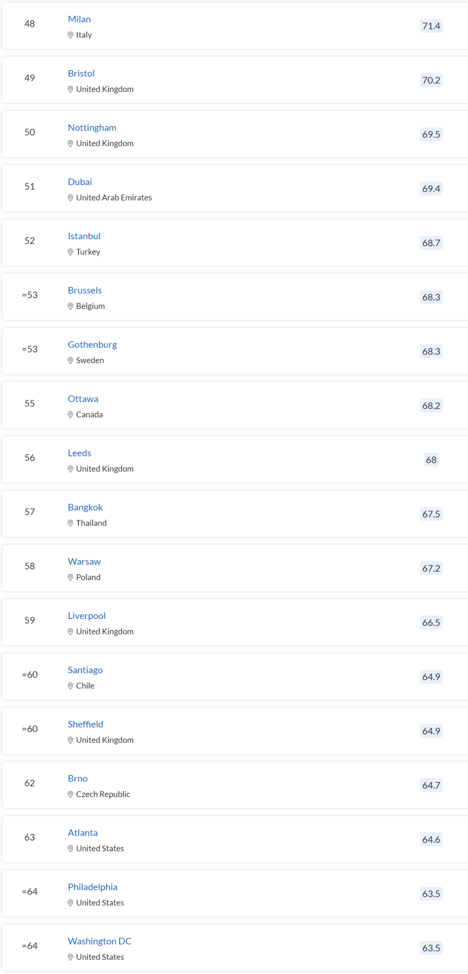468x974 pixels.
Task: Click the Philadelphia city link
Action: pos(92,887)
